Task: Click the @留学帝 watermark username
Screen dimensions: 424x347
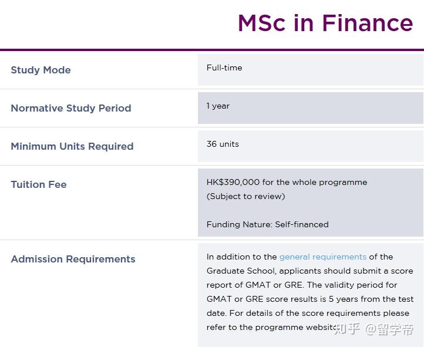Action: (389, 329)
